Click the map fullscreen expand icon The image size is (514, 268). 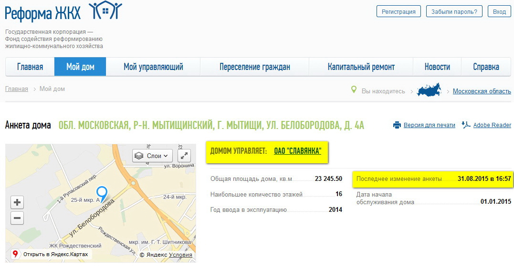click(x=184, y=156)
